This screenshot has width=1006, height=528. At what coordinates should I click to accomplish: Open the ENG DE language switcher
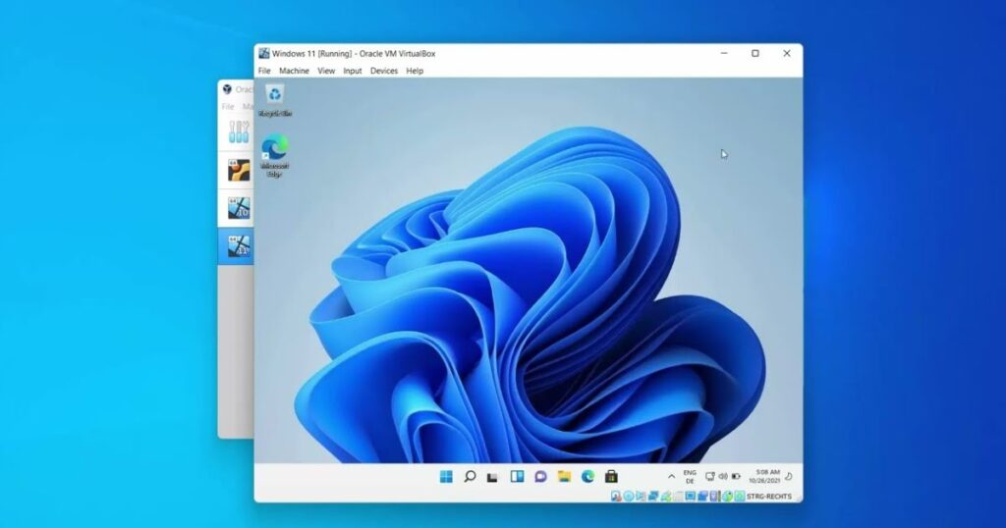tap(690, 476)
